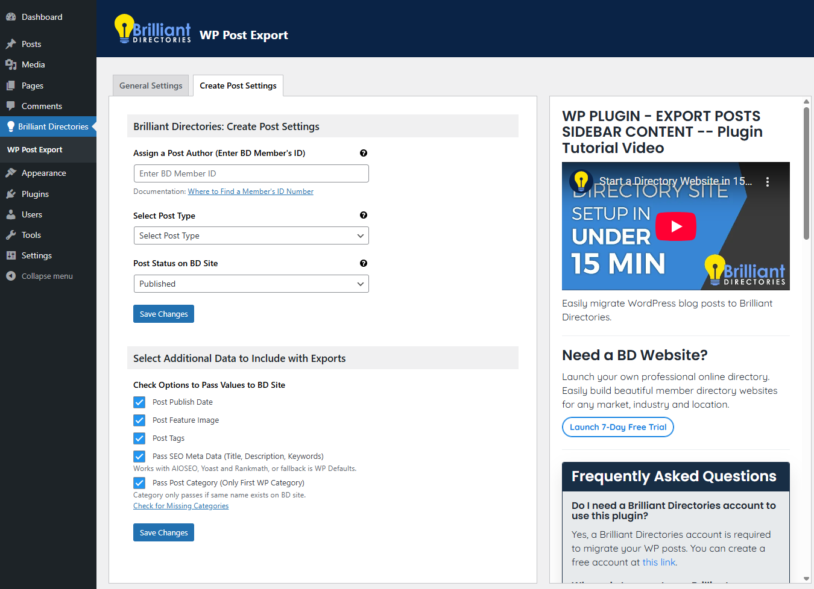The height and width of the screenshot is (589, 814).
Task: Click the Posts pin icon
Action: (x=11, y=44)
